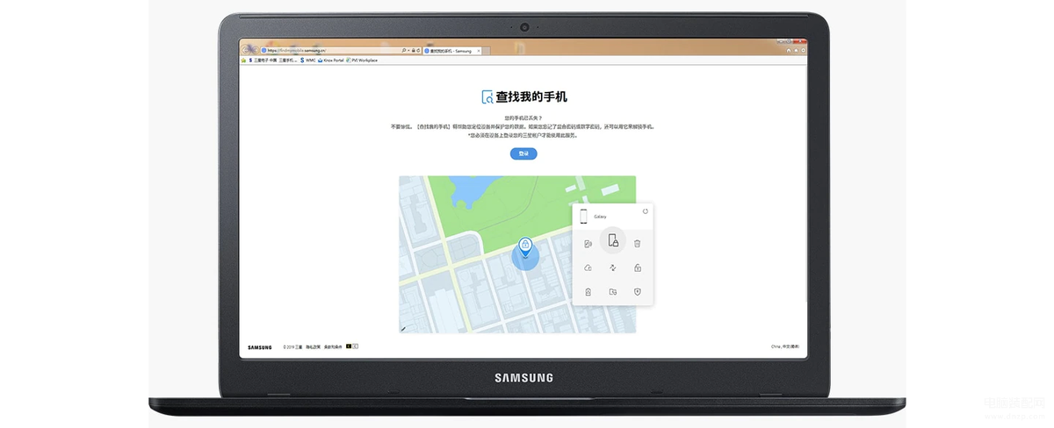The height and width of the screenshot is (428, 1054).
Task: Click the Retrieve calls/messages arrows icon
Action: coord(612,267)
